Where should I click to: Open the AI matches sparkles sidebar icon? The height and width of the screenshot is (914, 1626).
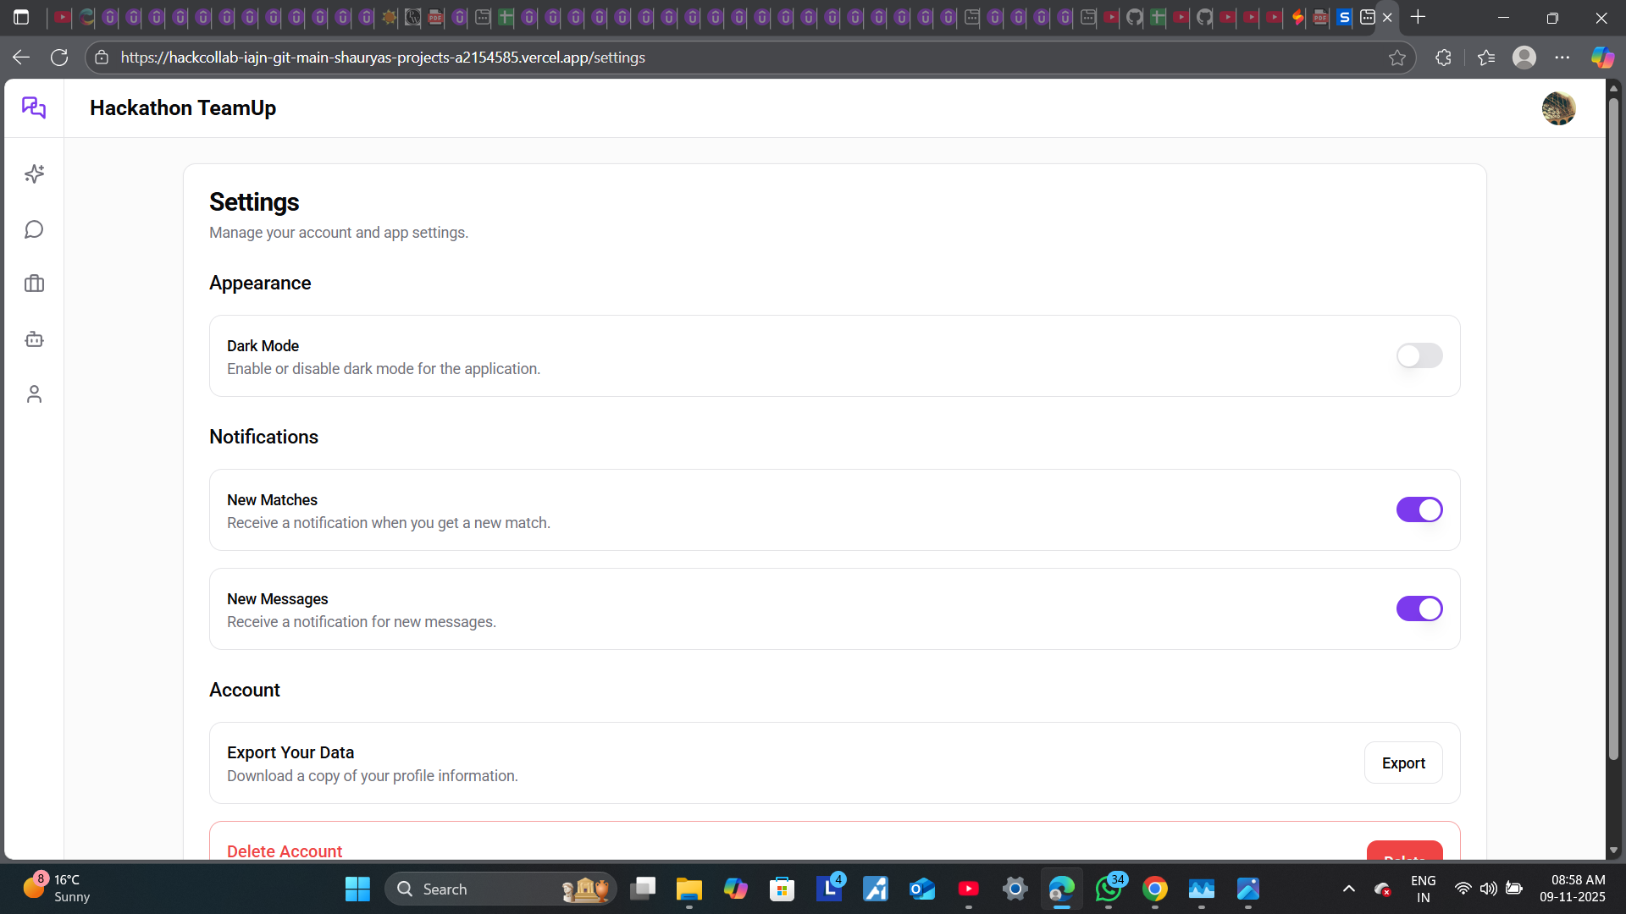[34, 173]
